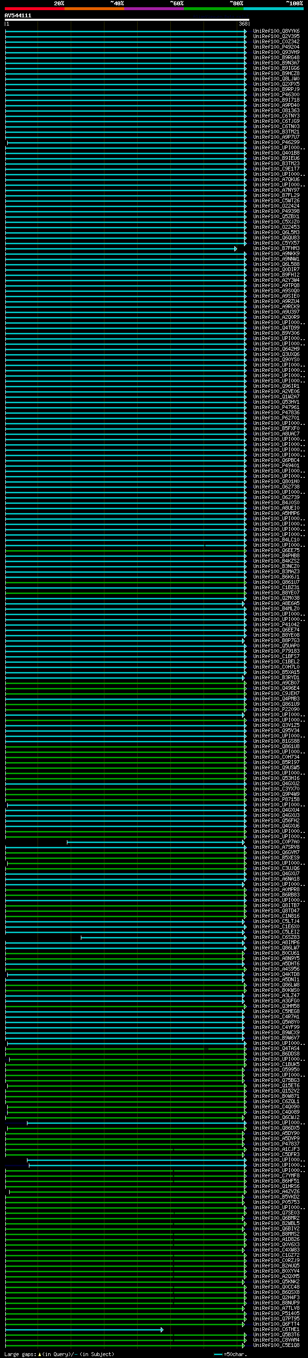Open hit UniRef100_B9RG48
This screenshot has height=1358, width=308.
[276, 57]
